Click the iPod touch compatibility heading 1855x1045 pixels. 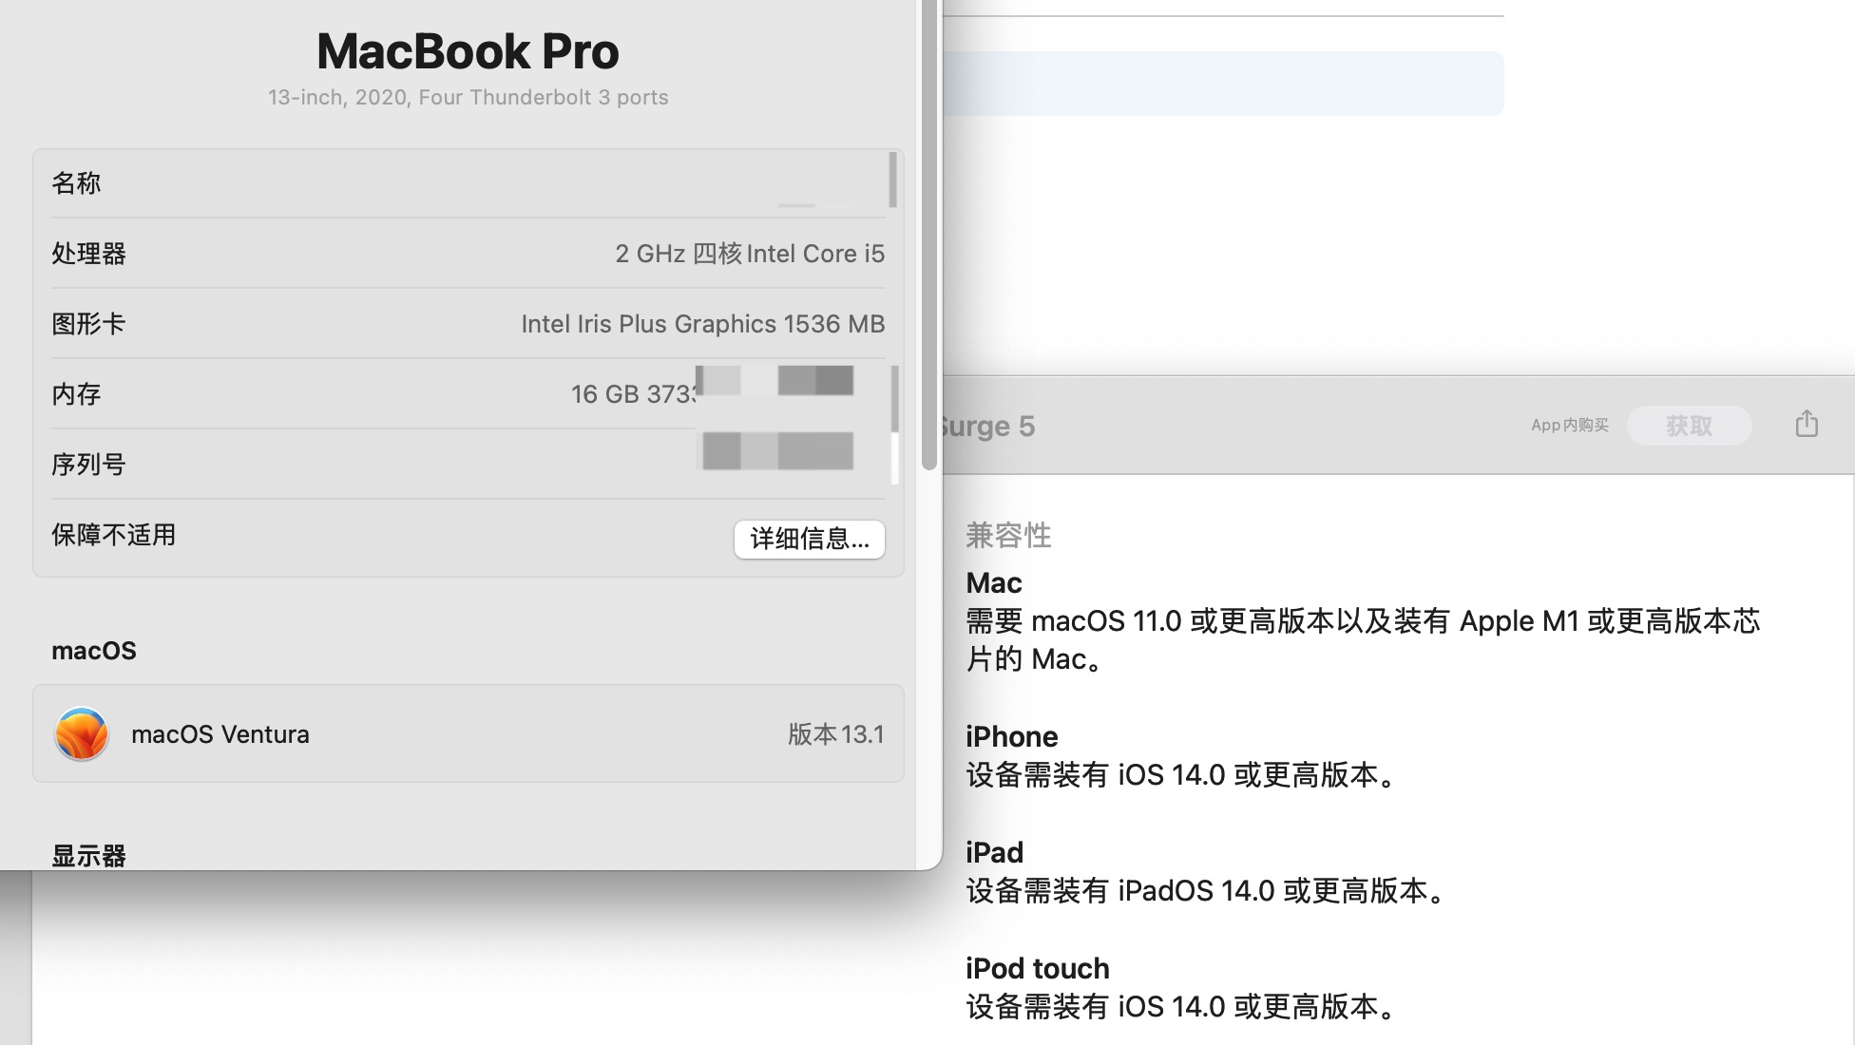click(x=1037, y=968)
